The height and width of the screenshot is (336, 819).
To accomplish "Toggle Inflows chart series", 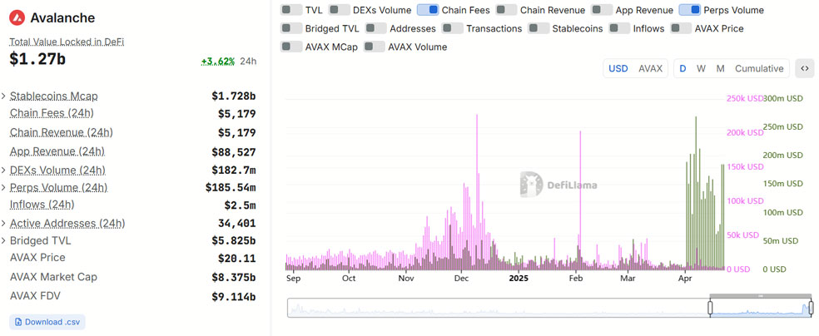I will coord(619,29).
